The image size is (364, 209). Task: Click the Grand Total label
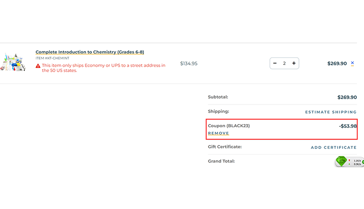221,161
